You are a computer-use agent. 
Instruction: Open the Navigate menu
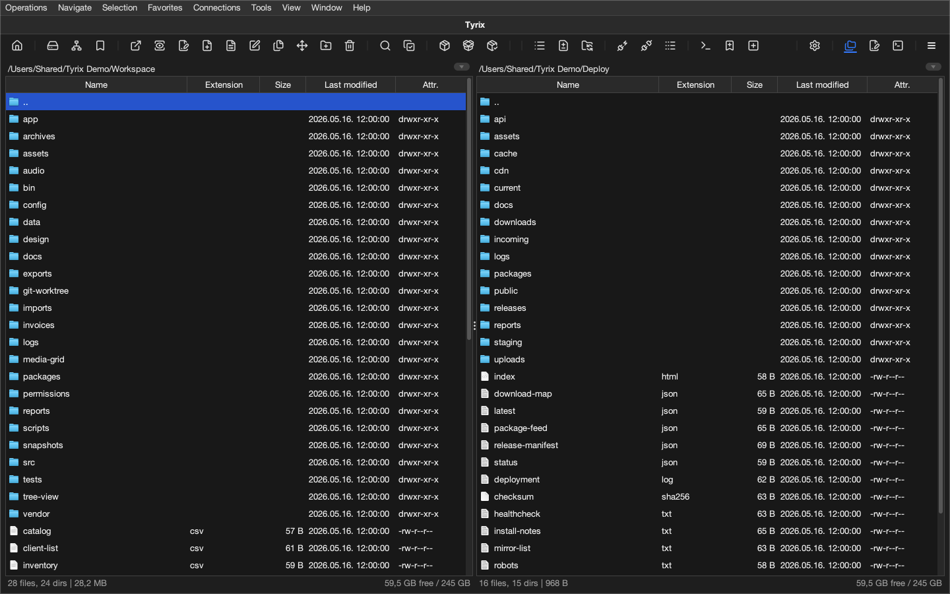(75, 8)
